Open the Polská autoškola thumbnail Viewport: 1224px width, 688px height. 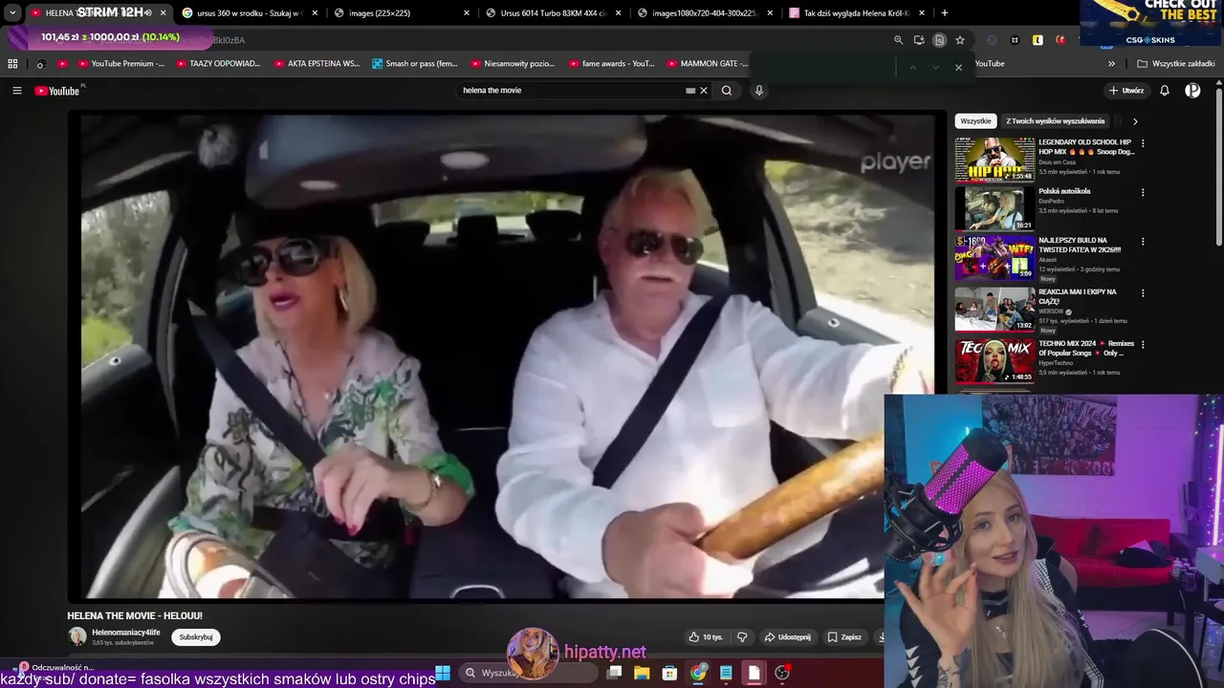tap(994, 208)
